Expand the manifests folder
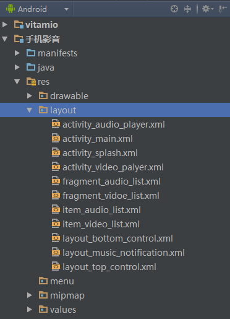This screenshot has width=230, height=319. tap(17, 53)
